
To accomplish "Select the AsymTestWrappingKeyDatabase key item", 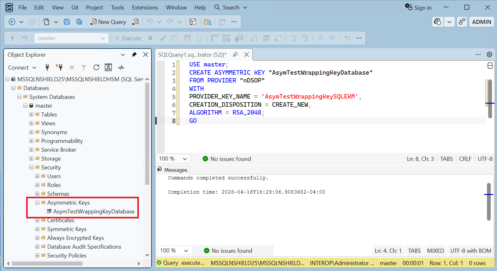I will point(94,212).
